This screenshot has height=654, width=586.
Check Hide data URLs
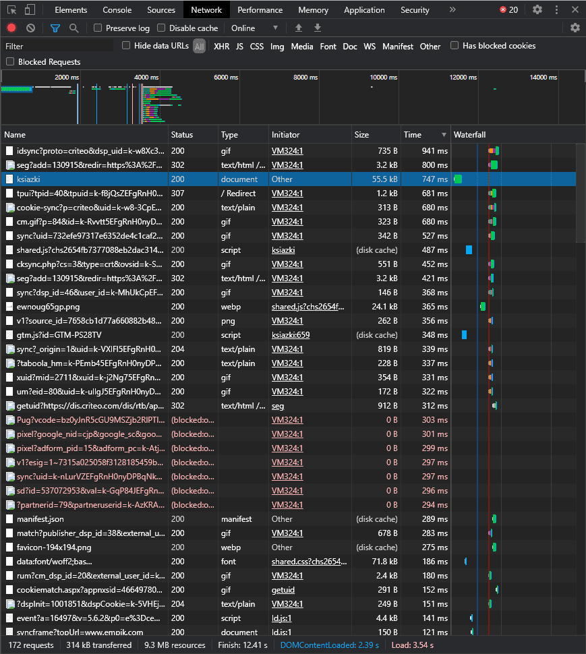(126, 45)
